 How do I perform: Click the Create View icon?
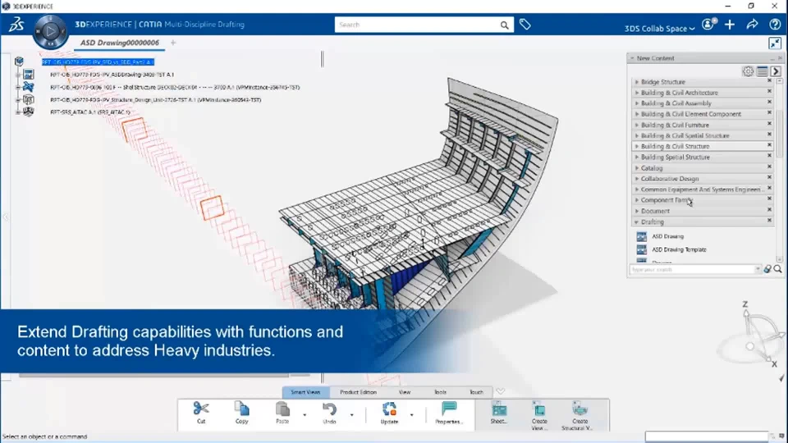[x=539, y=409]
